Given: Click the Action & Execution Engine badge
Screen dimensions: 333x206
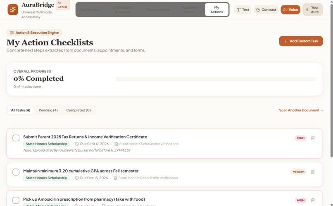Looking at the screenshot, I should coord(34,33).
